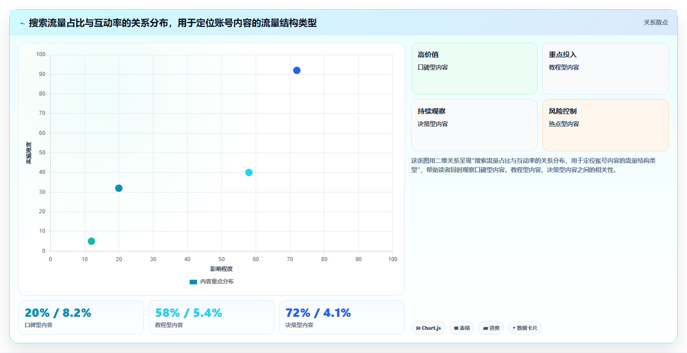Click the 实施难度 y-axis title
This screenshot has height=353, width=687.
click(x=29, y=153)
